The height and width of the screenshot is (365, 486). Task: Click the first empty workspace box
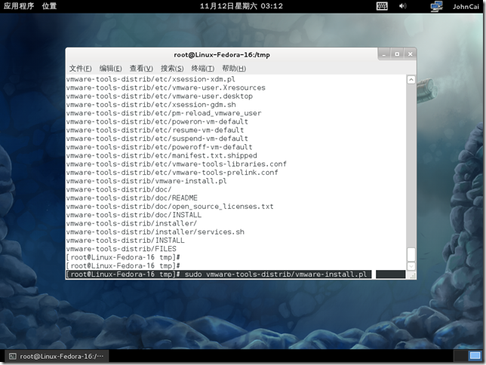pos(460,356)
